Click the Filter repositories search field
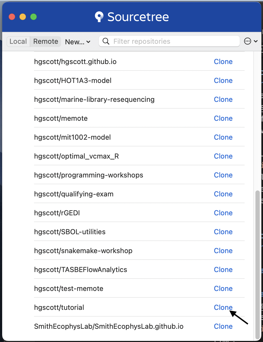This screenshot has height=342, width=263. point(169,41)
